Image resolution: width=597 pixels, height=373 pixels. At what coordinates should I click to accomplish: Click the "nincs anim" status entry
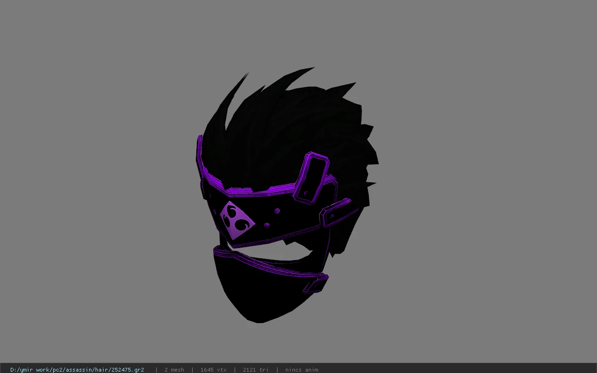pos(302,370)
